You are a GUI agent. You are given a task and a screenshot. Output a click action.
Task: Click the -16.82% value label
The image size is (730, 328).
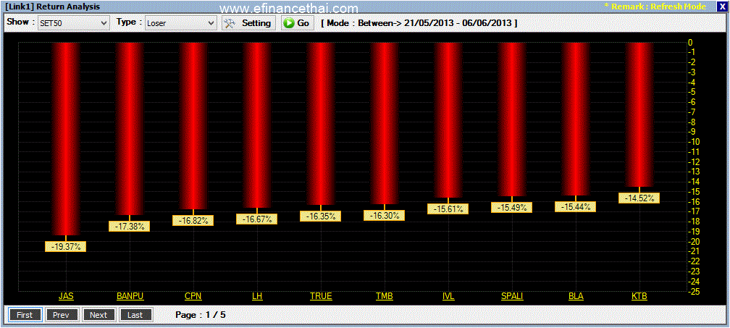(193, 221)
